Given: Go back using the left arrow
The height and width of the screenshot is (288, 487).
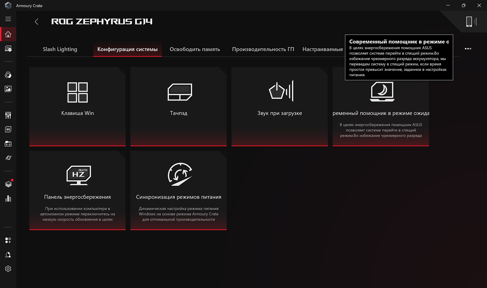Looking at the screenshot, I should point(37,21).
